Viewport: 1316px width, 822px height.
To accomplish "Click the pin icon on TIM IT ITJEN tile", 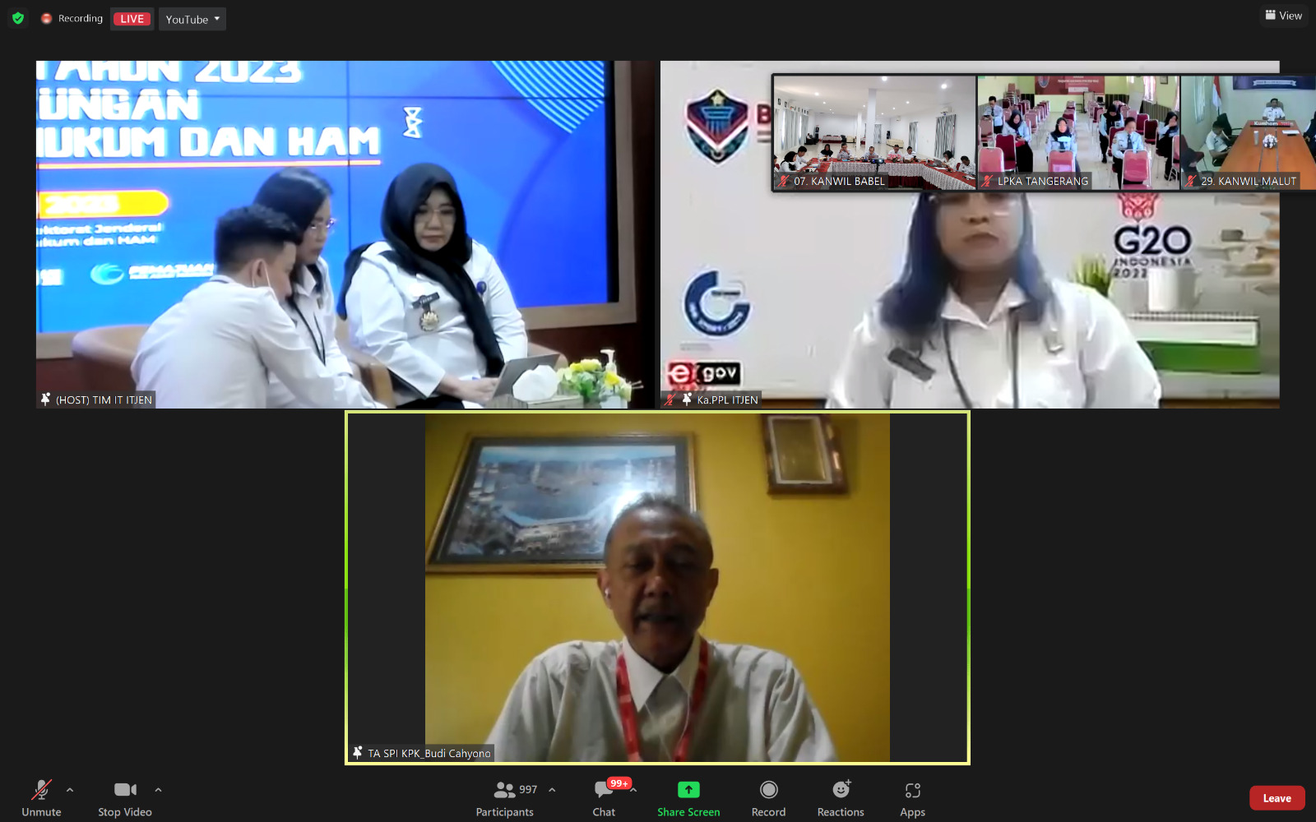I will [x=45, y=399].
